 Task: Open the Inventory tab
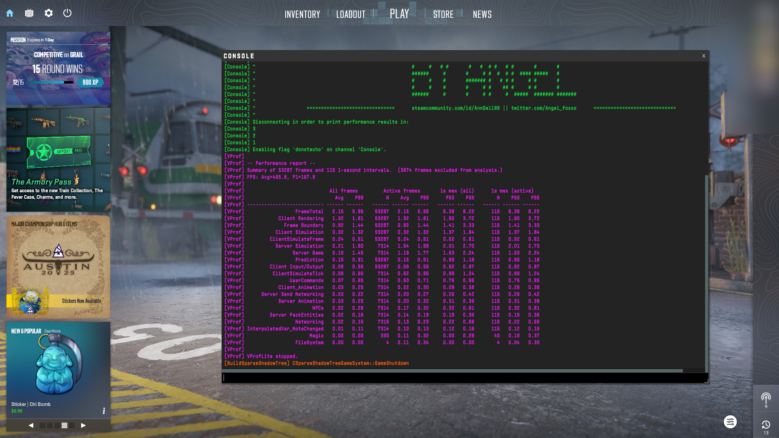(302, 14)
